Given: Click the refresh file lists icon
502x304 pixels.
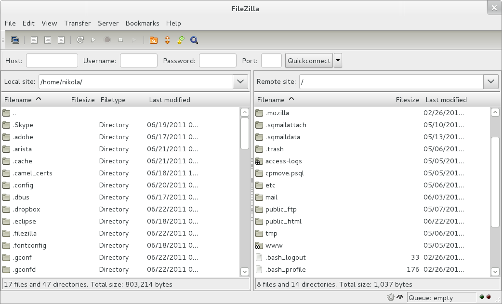Looking at the screenshot, I should tap(80, 40).
